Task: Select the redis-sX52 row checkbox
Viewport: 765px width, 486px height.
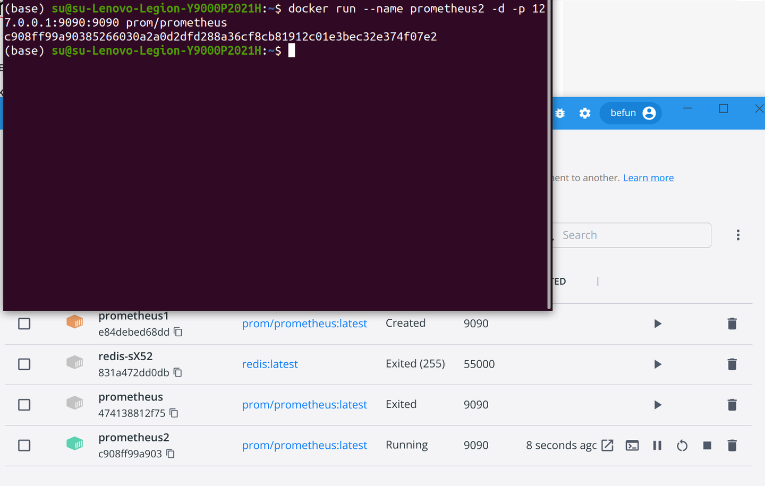Action: pyautogui.click(x=24, y=364)
